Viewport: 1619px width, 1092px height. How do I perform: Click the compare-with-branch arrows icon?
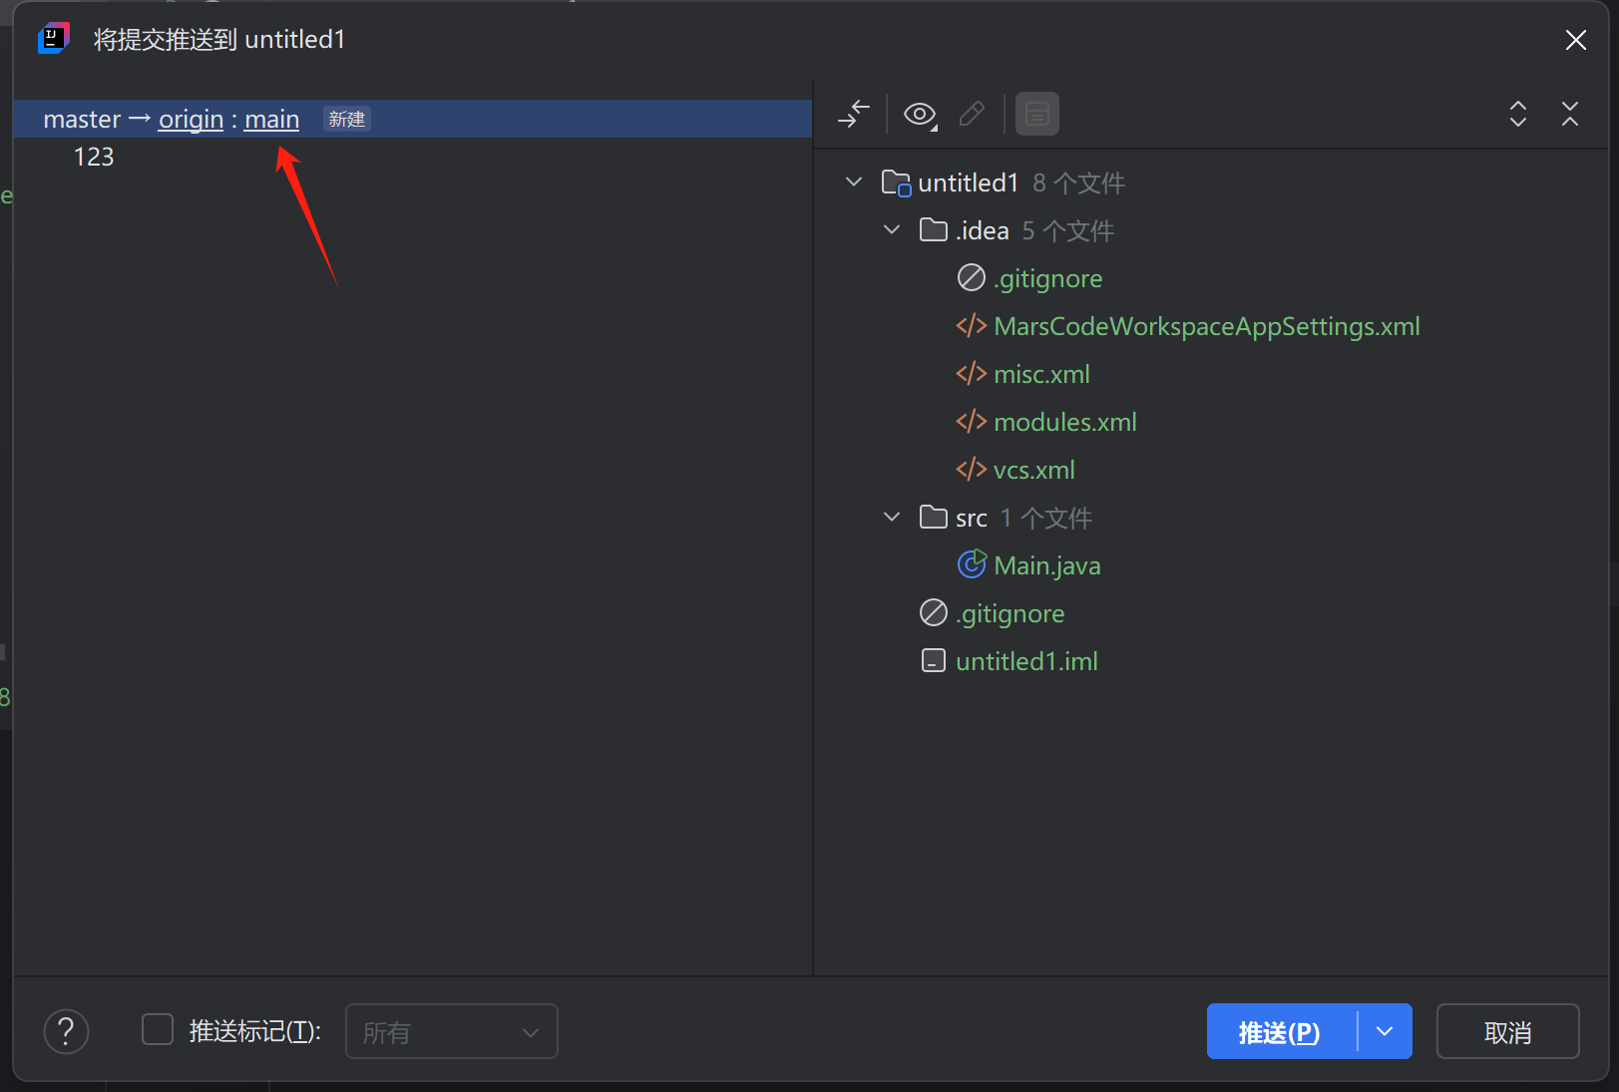click(854, 114)
